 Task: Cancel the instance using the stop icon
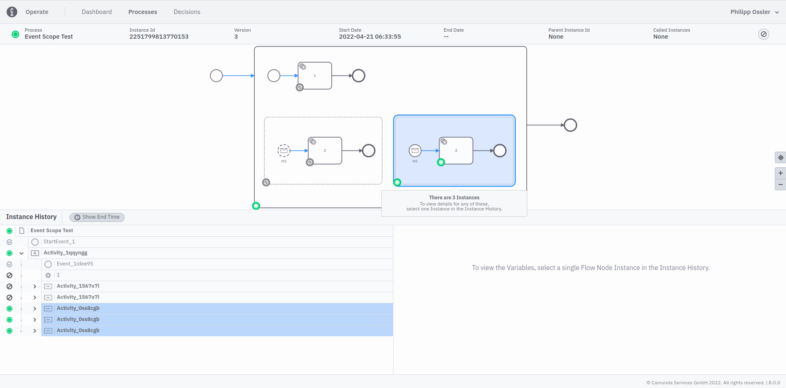(x=764, y=34)
